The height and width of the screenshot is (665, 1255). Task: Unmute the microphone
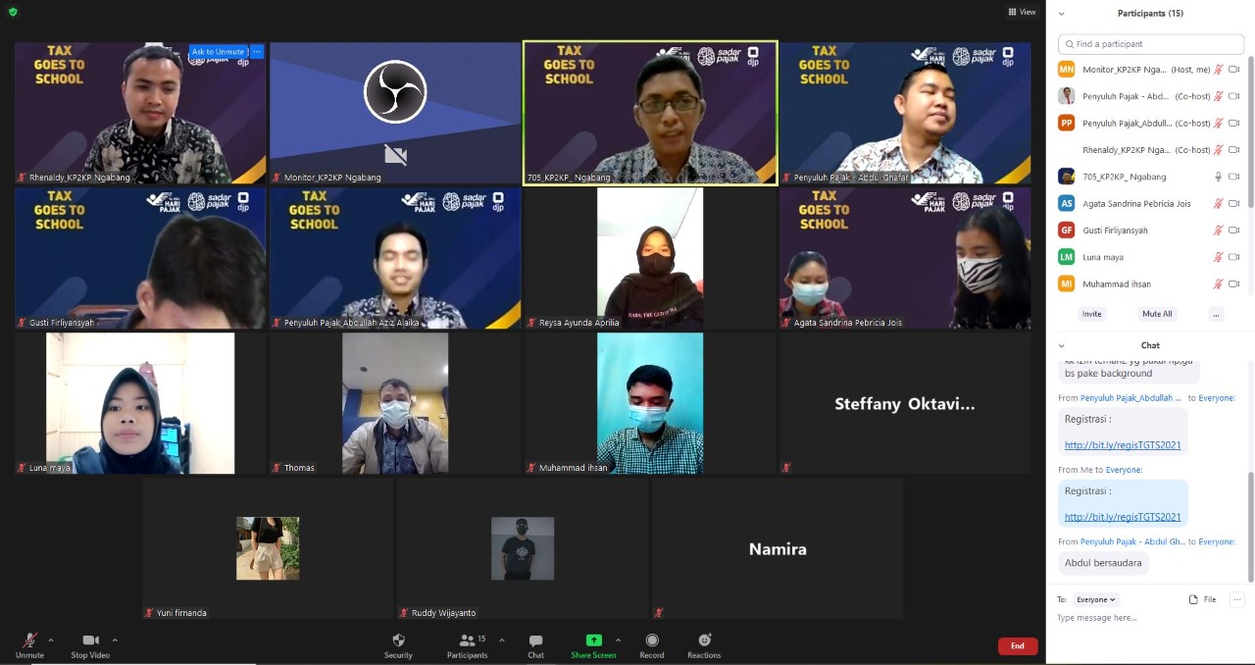click(x=29, y=644)
